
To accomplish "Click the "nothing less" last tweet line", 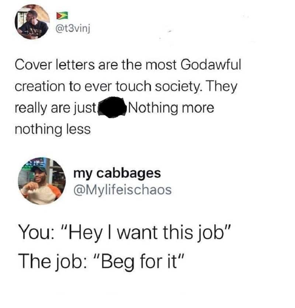I will [53, 129].
